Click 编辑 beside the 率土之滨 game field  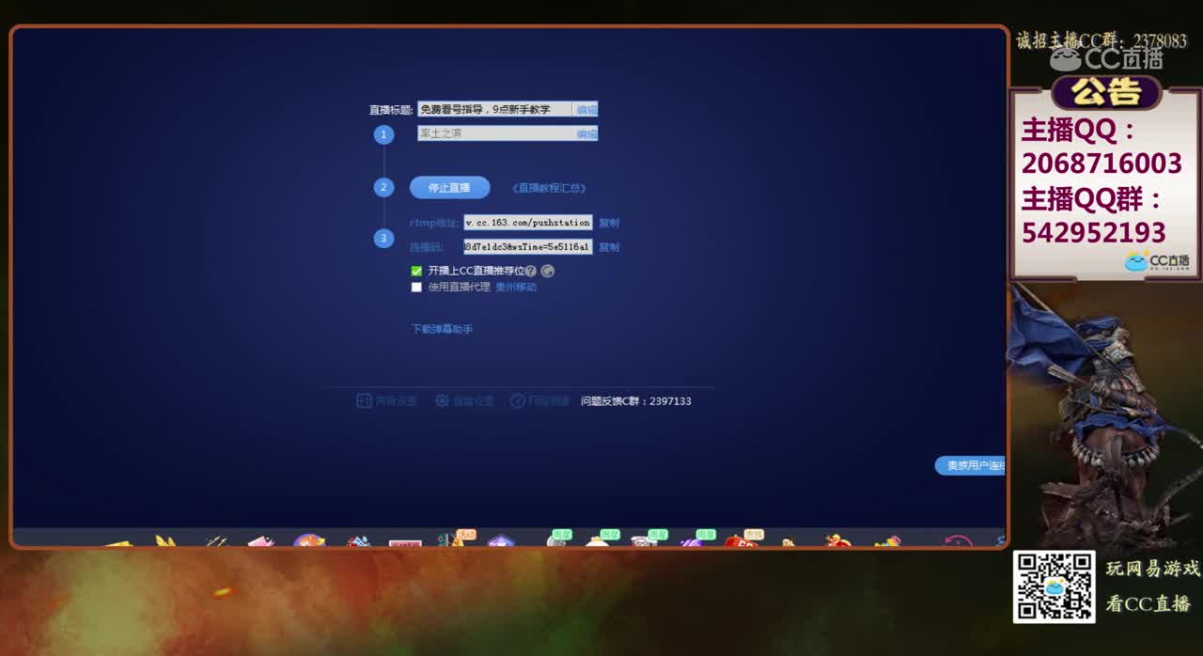[x=586, y=133]
